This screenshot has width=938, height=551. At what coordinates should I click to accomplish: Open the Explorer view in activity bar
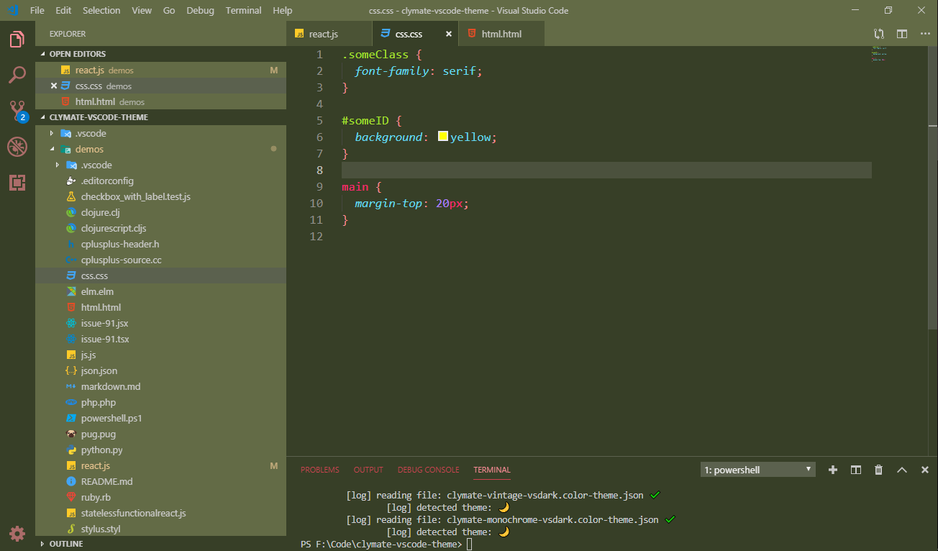pos(17,39)
